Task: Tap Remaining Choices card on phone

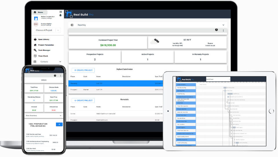Action: [34, 98]
